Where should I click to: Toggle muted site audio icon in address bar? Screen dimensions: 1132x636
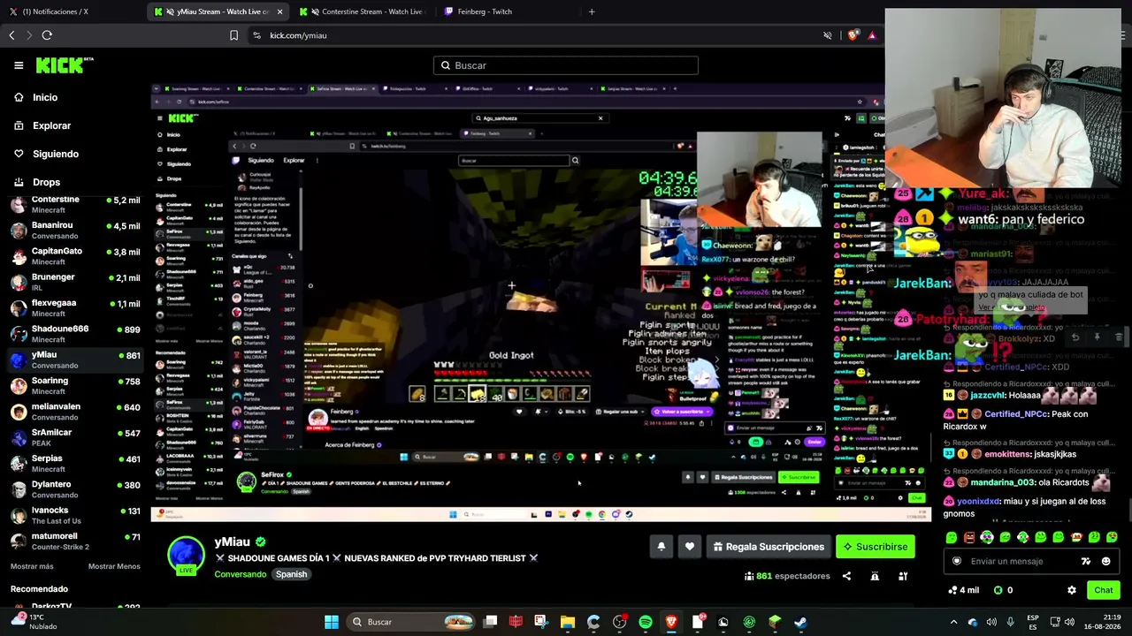pyautogui.click(x=828, y=35)
